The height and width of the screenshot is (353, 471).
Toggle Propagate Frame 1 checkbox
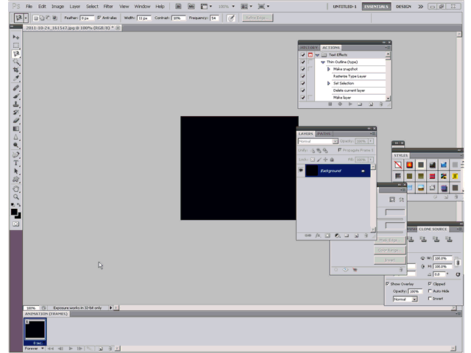tap(339, 150)
